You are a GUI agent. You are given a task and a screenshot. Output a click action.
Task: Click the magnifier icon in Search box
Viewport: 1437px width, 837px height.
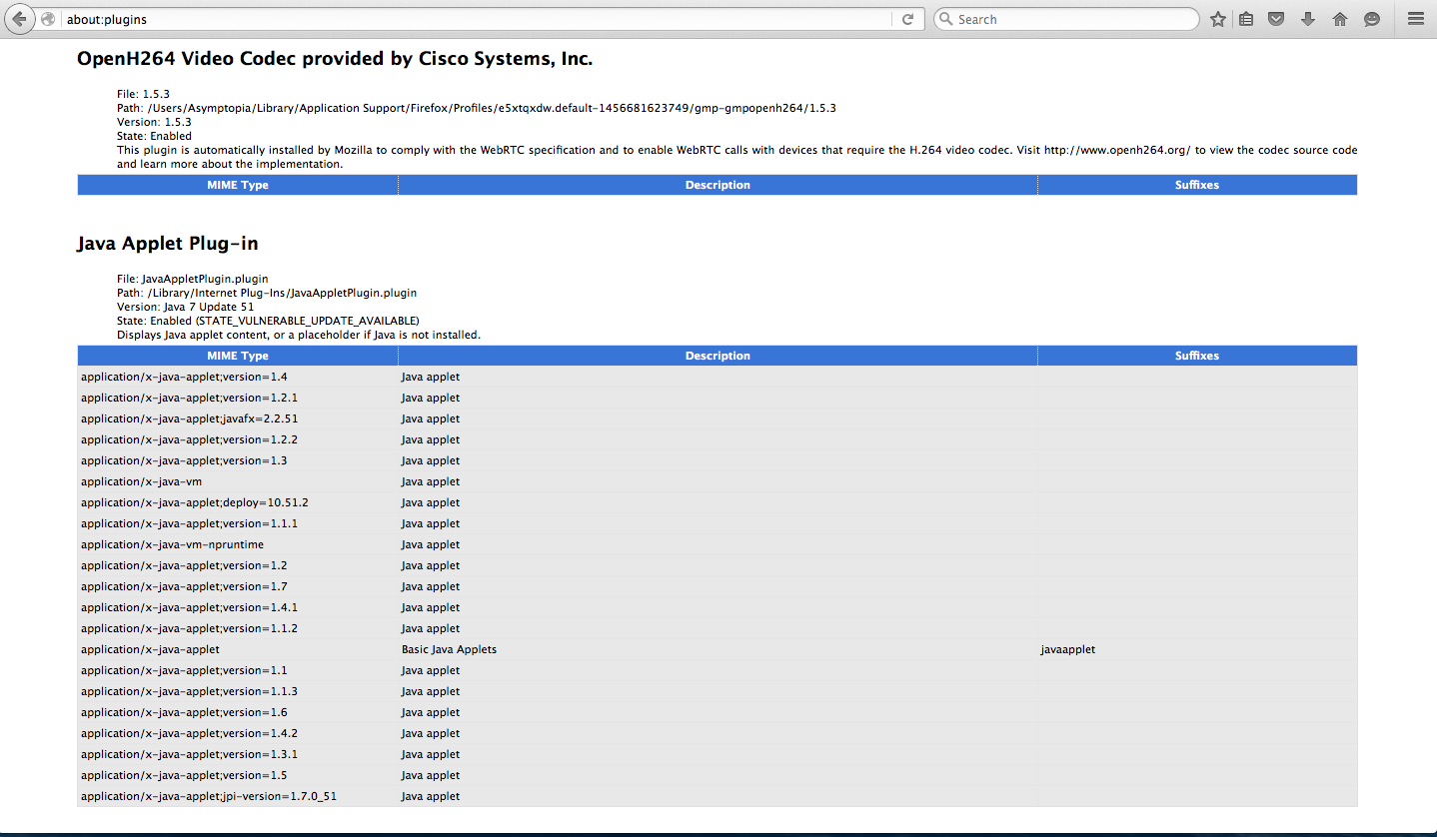pyautogui.click(x=945, y=19)
